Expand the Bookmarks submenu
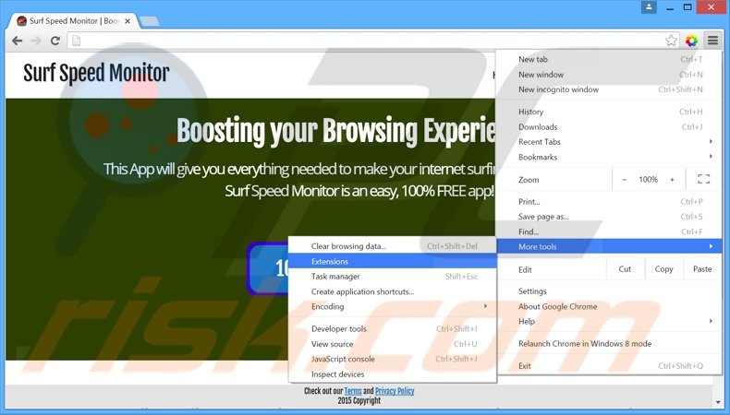The width and height of the screenshot is (730, 415). tap(610, 157)
